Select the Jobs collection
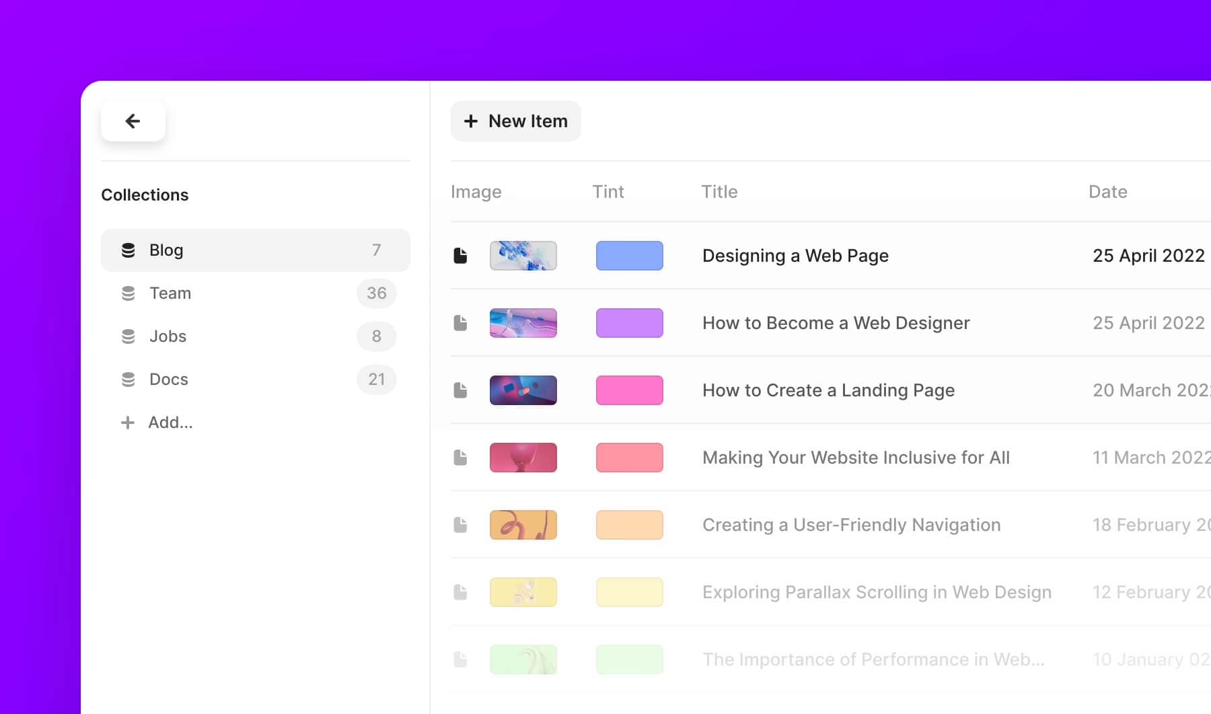This screenshot has height=714, width=1211. pos(167,336)
